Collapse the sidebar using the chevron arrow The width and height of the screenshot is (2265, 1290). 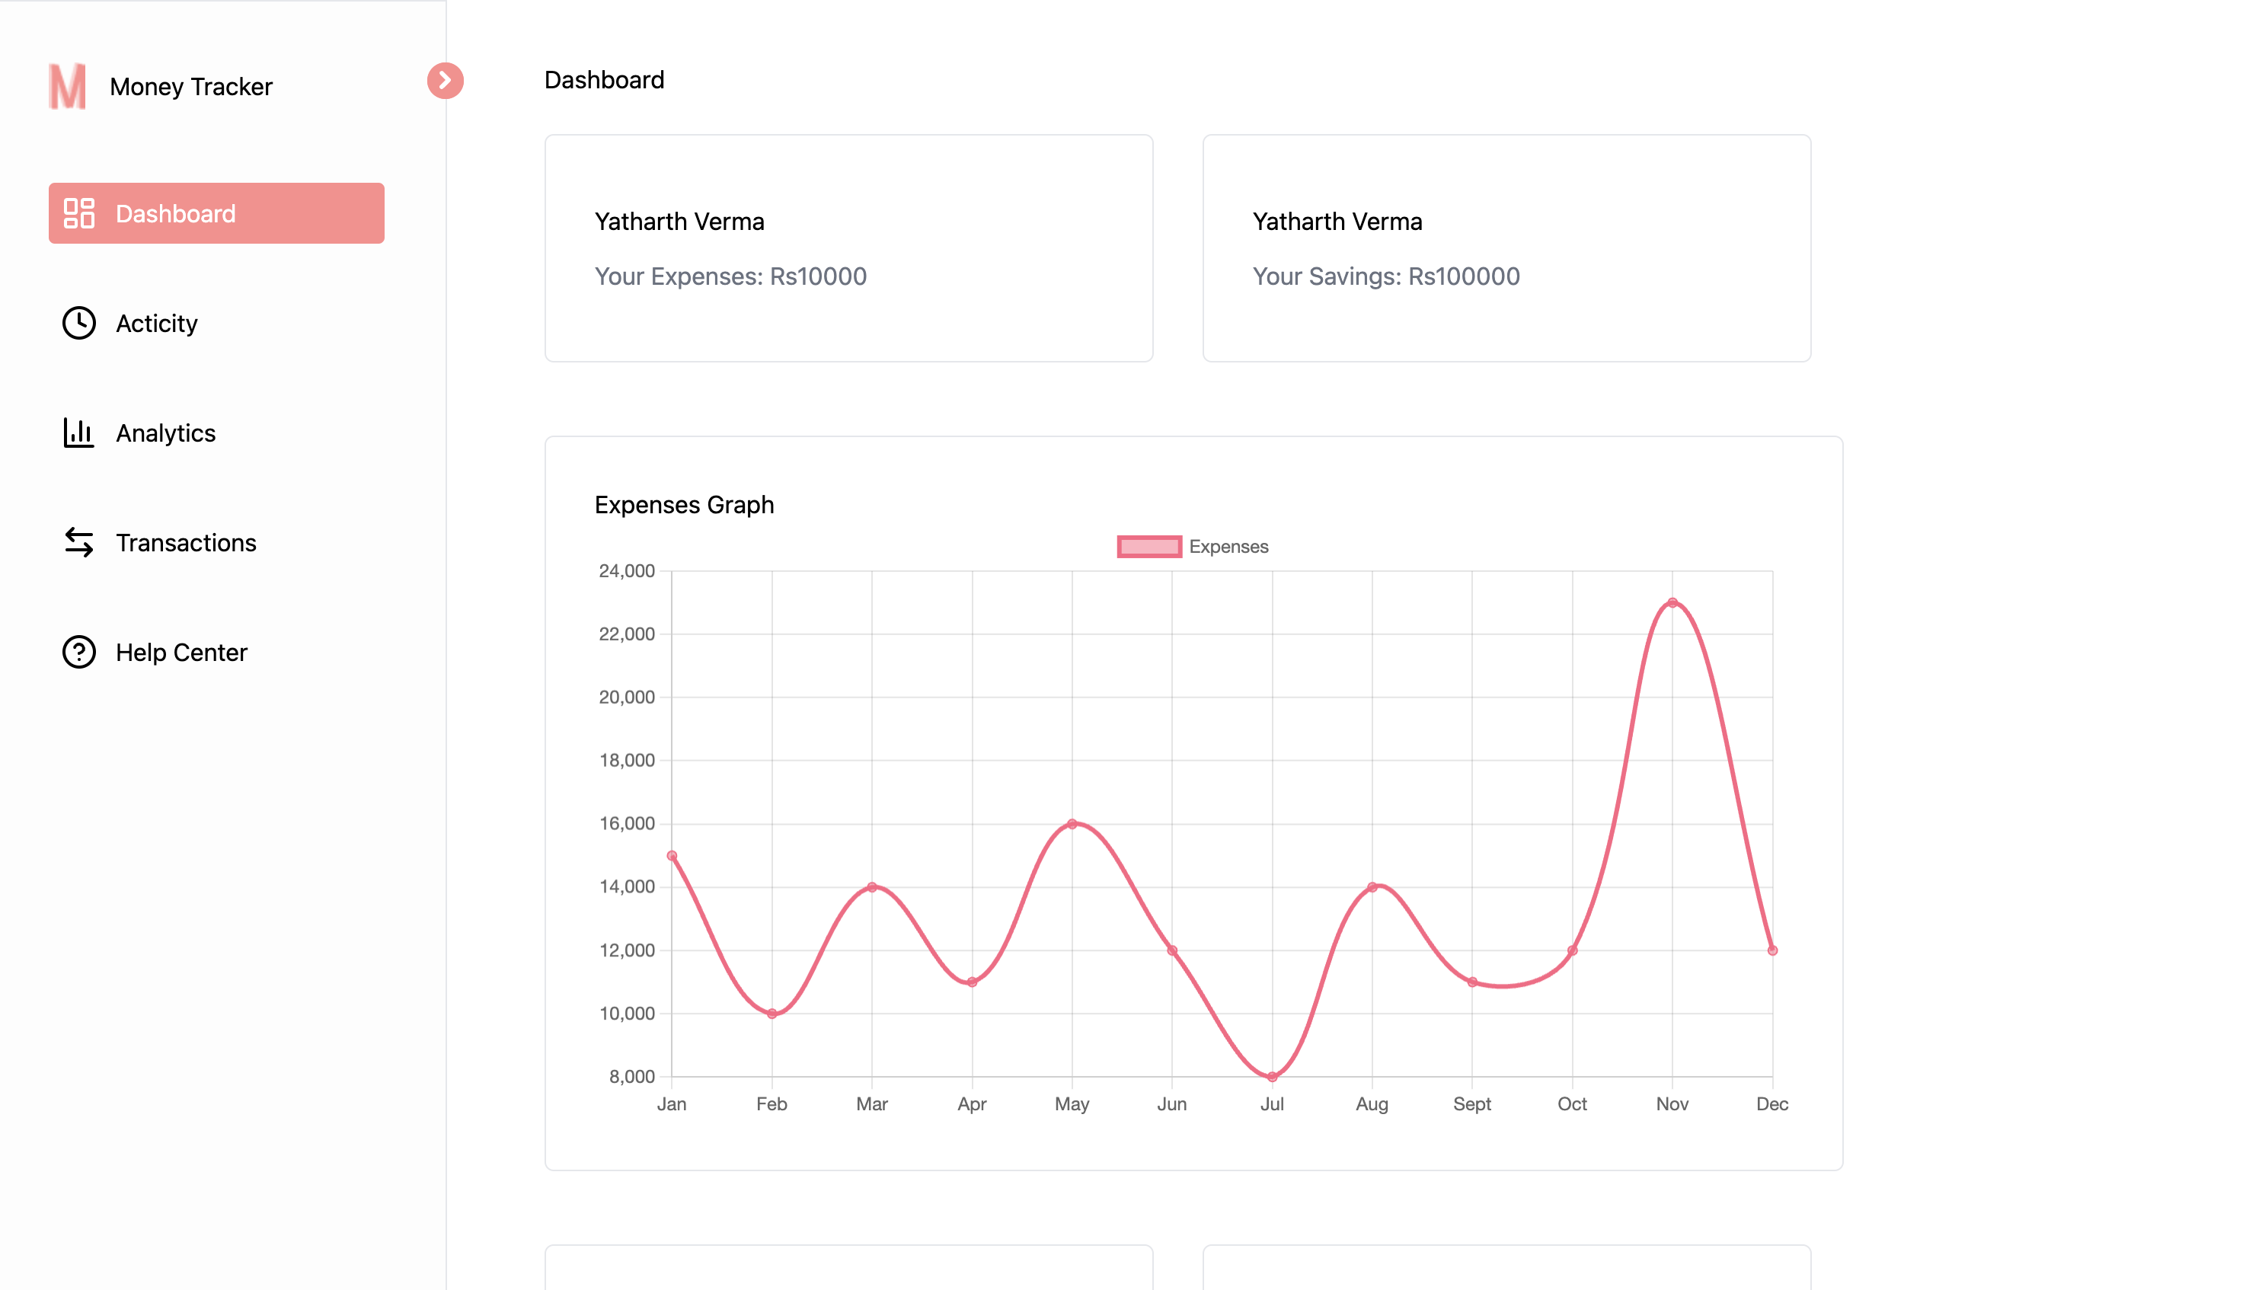(445, 81)
